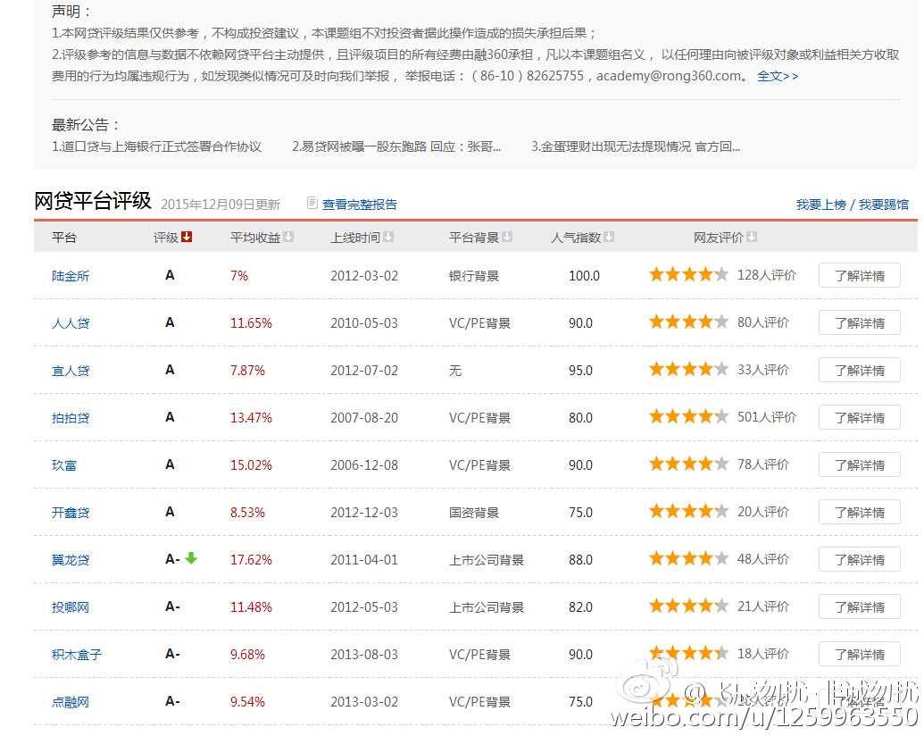Screen dimensions: 924x736
Task: Click the 501人评价 review count
Action: tap(766, 417)
